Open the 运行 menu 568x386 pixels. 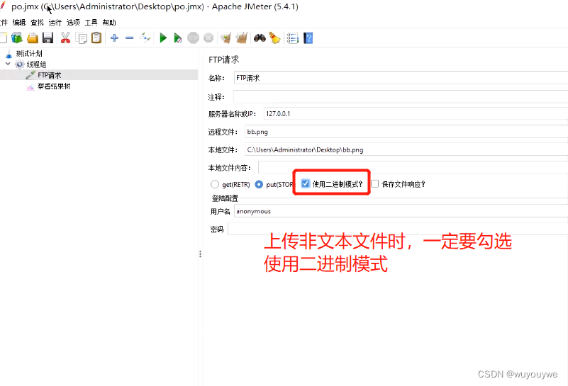pos(55,23)
